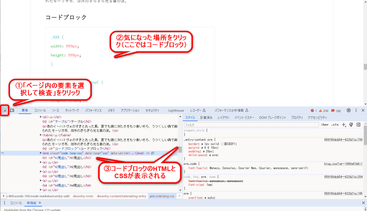Click source link ending 622b21a:195
Screen dimensions: 367x211
(343, 194)
